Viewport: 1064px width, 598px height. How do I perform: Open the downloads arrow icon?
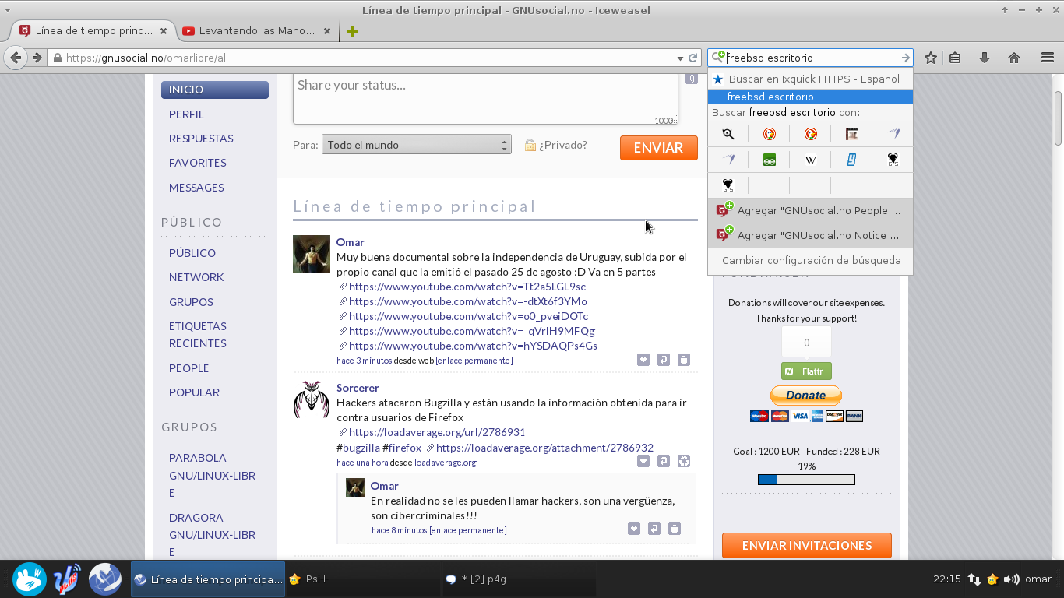[985, 58]
